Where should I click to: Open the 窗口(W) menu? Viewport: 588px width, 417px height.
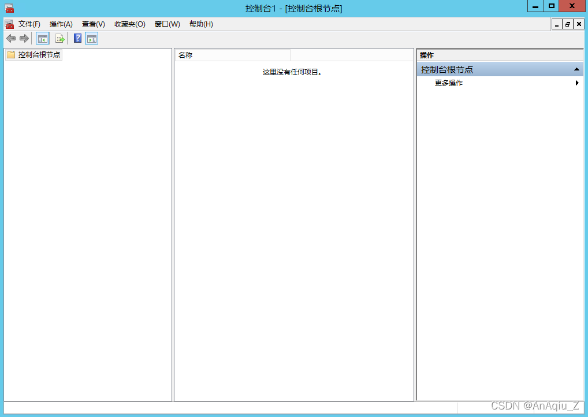167,24
